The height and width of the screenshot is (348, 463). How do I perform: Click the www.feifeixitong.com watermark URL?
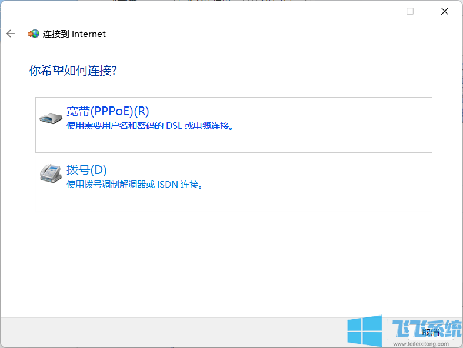tap(421, 344)
